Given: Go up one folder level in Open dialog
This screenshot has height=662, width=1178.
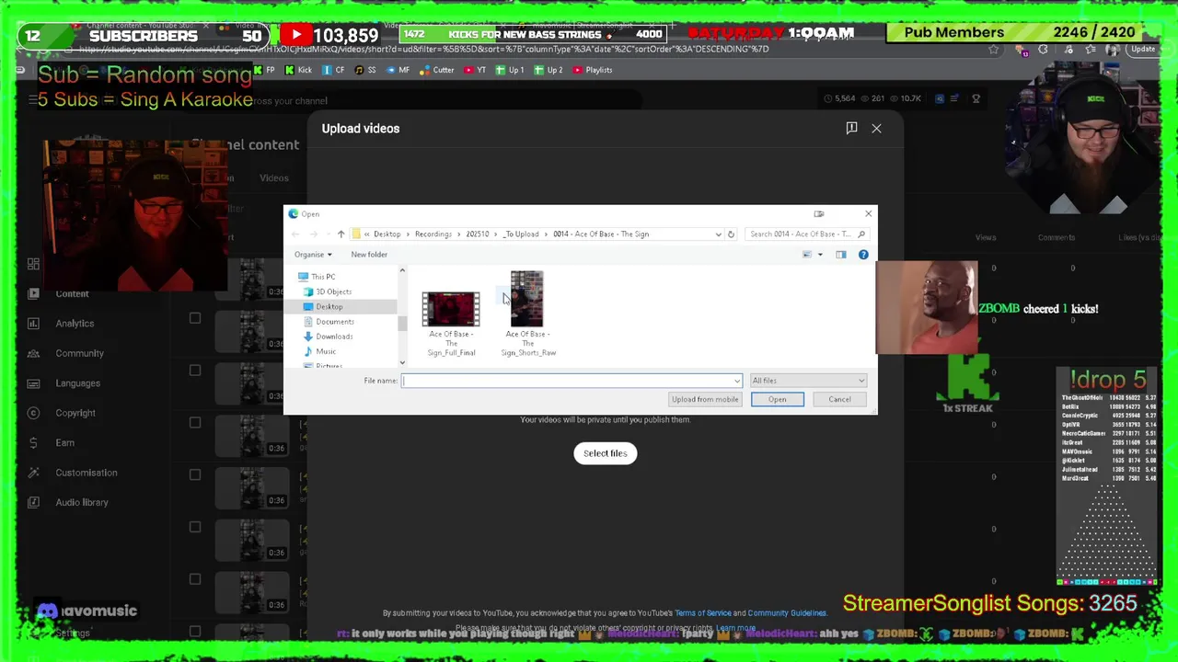Looking at the screenshot, I should (x=341, y=234).
